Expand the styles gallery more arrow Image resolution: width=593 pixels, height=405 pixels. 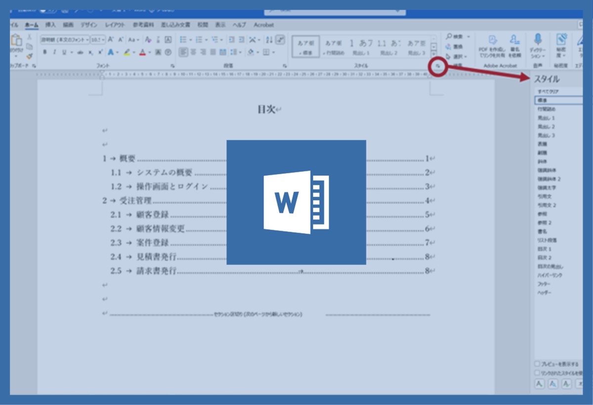click(x=434, y=55)
